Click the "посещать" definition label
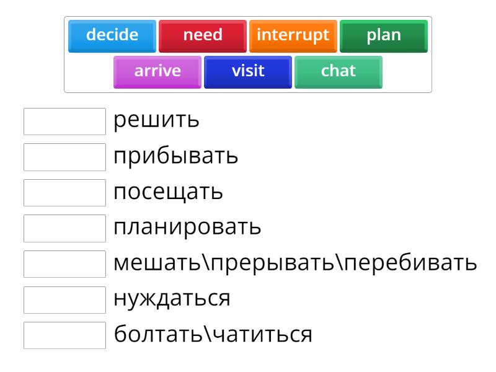Image resolution: width=496 pixels, height=372 pixels. (168, 192)
